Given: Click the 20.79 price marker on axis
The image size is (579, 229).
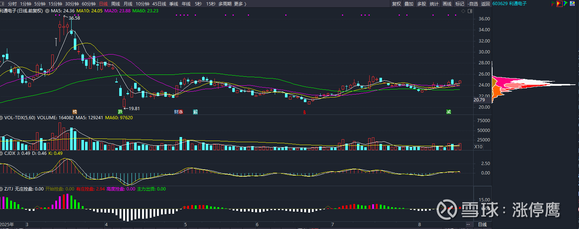Looking at the screenshot, I should [x=479, y=100].
